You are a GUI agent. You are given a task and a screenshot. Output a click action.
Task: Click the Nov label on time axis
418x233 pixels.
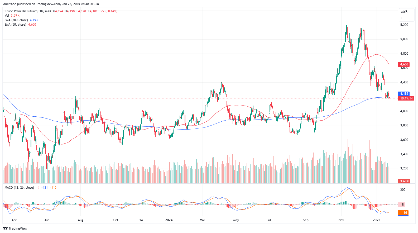point(341,220)
